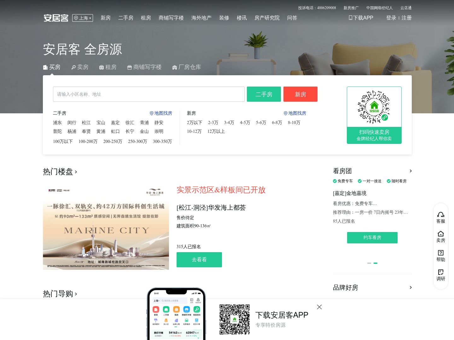Open the [嘉定]金地嘉境 listing
Image resolution: width=454 pixels, height=340 pixels.
(x=350, y=193)
